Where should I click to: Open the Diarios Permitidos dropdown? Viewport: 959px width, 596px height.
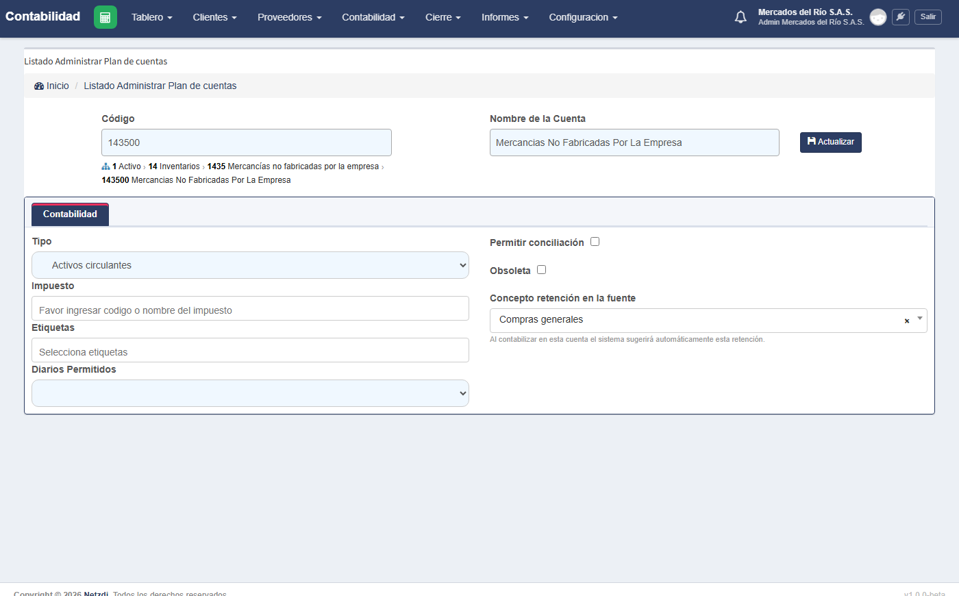250,393
